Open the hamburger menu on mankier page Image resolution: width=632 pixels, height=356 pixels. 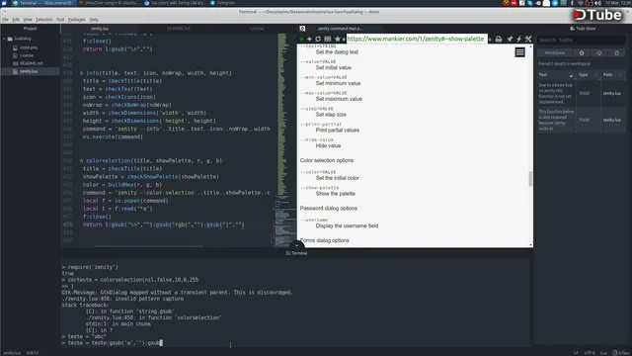coord(520,52)
